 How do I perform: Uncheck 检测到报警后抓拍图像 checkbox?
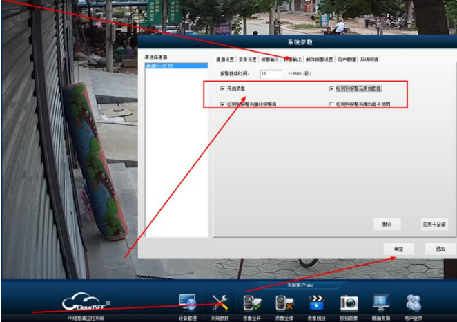tap(332, 88)
